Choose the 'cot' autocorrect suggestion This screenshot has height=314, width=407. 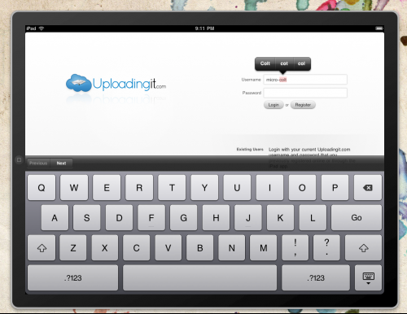(284, 63)
